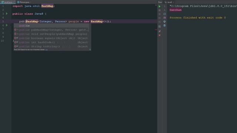Screen dimensions: 237x133
Task: Pin the Run tab with the pin icon
Action: 160,31
